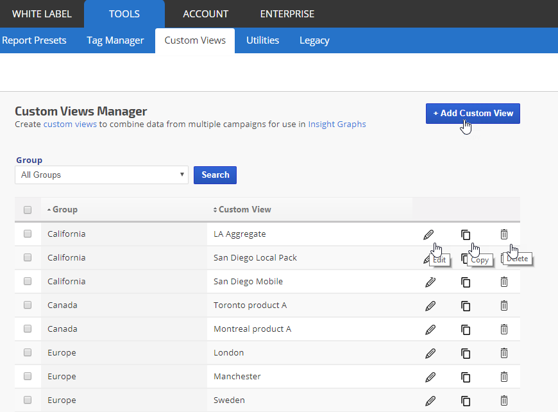Edit the San Diego Mobile view
Viewport: 558px width, 412px height.
pyautogui.click(x=430, y=282)
